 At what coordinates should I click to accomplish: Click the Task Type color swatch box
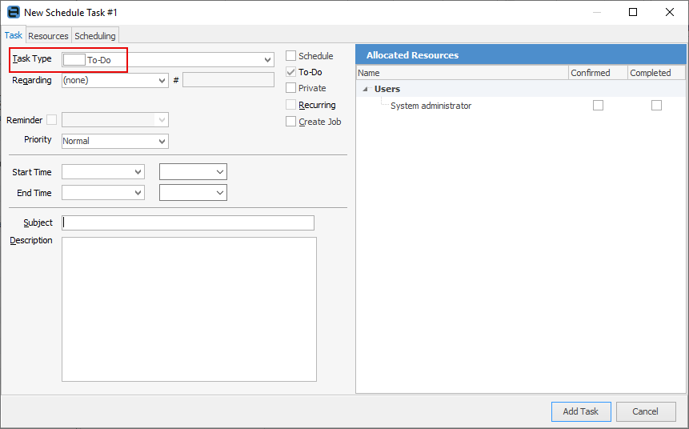pos(74,60)
